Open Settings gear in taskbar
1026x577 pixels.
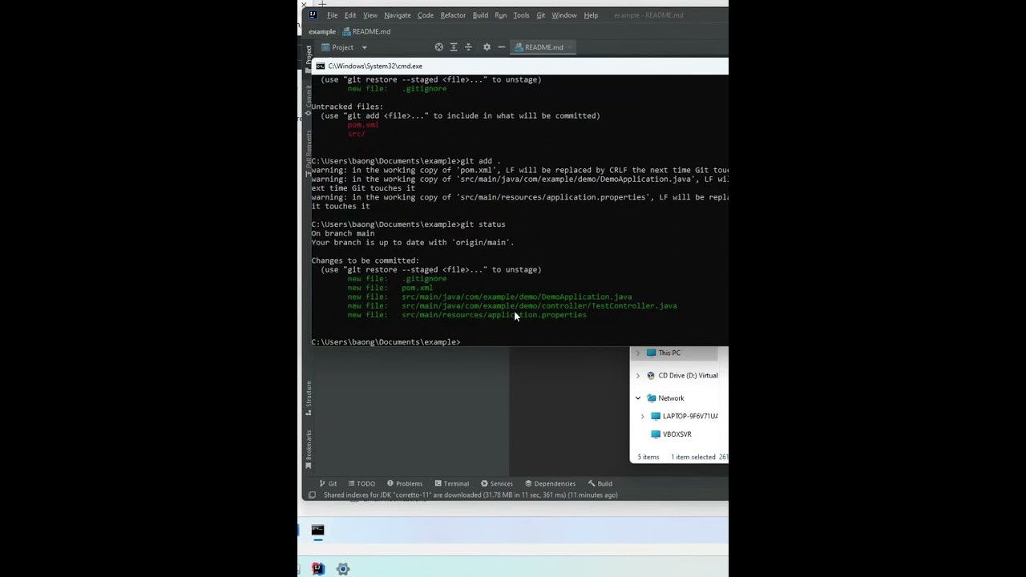tap(343, 569)
